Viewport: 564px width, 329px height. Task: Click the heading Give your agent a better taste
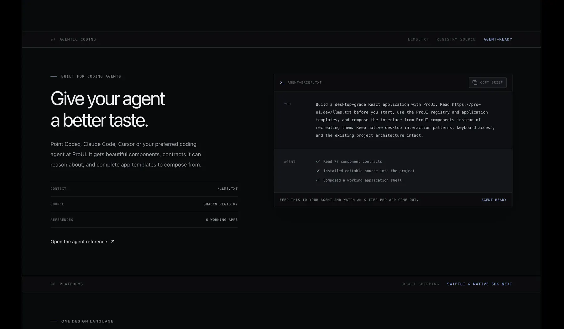pos(107,109)
